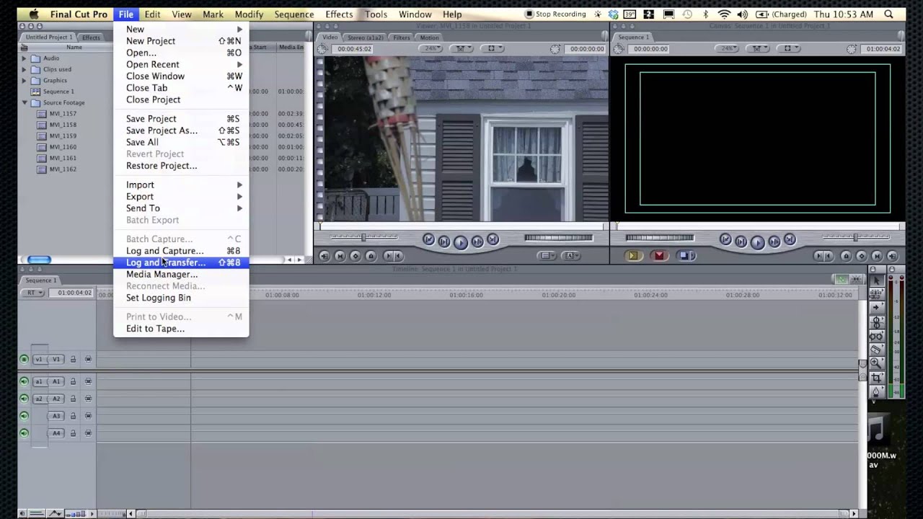Select the Edit Selection tool
This screenshot has width=923, height=519.
(x=876, y=294)
